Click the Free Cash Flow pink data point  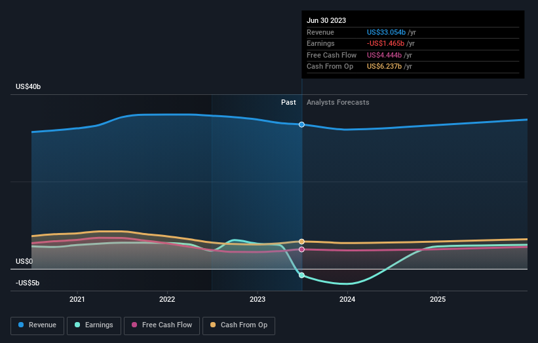click(301, 249)
